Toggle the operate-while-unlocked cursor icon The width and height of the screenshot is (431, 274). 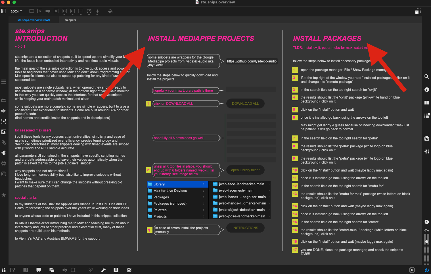[12, 270]
